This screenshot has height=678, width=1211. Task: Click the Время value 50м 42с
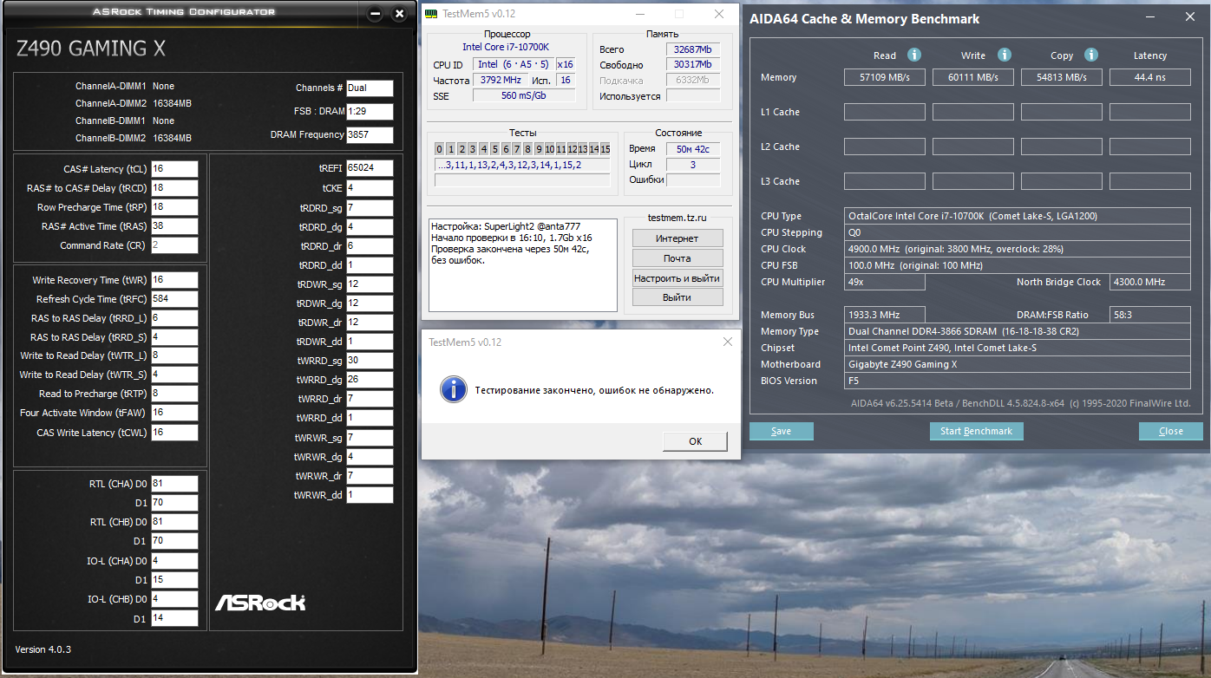[693, 148]
